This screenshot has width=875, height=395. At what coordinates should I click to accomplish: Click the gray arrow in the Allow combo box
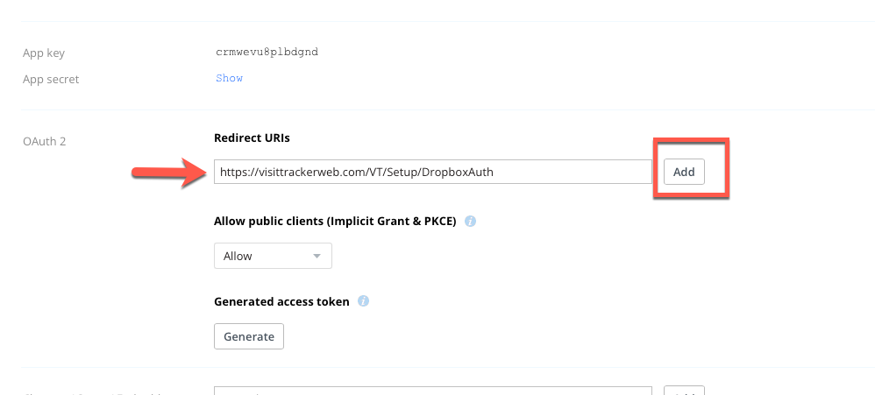317,257
